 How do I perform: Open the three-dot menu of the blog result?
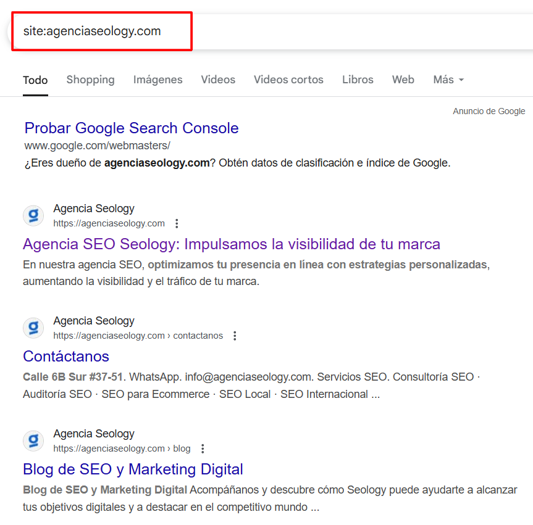pos(203,449)
